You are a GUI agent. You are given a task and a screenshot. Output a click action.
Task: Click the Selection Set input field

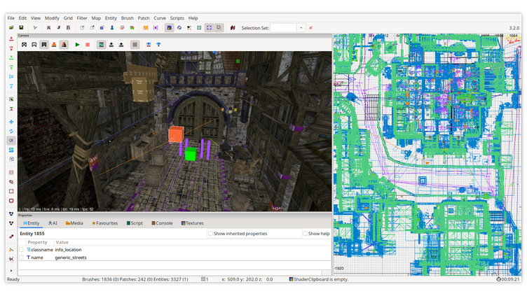283,28
